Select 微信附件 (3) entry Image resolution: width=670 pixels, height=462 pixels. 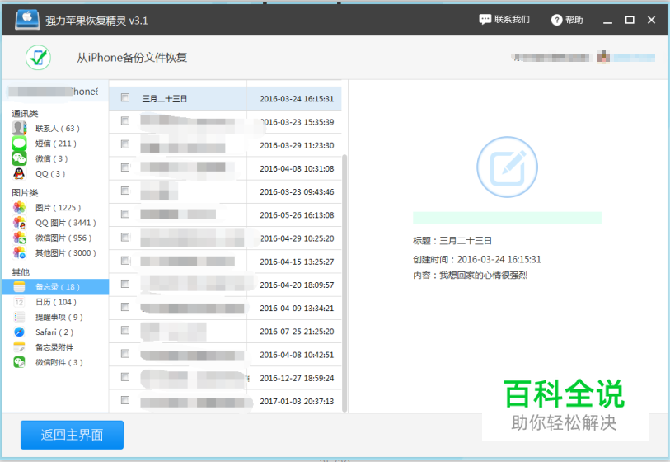click(59, 362)
